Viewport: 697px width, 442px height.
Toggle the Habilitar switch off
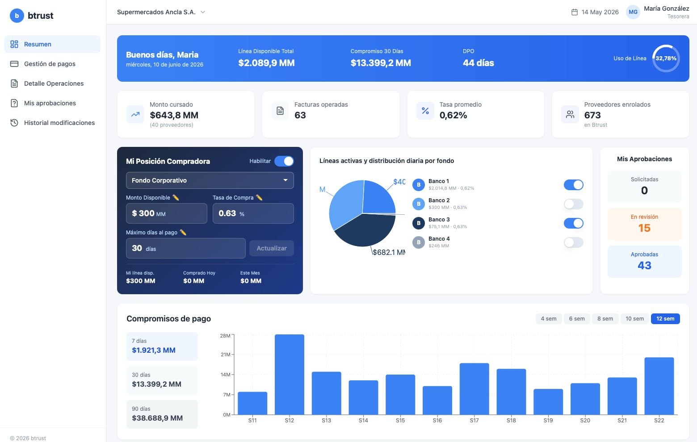click(284, 161)
